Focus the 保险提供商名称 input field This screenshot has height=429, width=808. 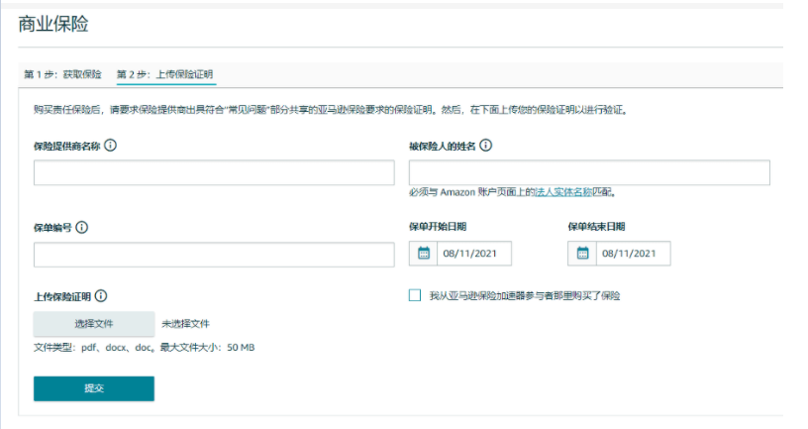[214, 172]
